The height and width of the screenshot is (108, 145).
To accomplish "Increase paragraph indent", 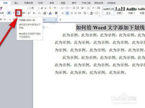I will tap(78, 8).
